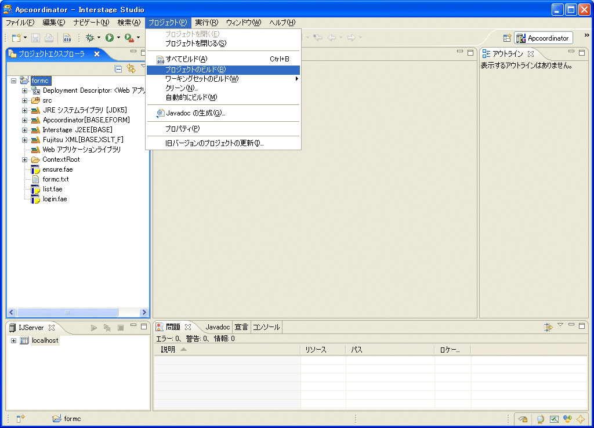594x428 pixels.
Task: Expand the localhost server node
Action: (x=13, y=340)
